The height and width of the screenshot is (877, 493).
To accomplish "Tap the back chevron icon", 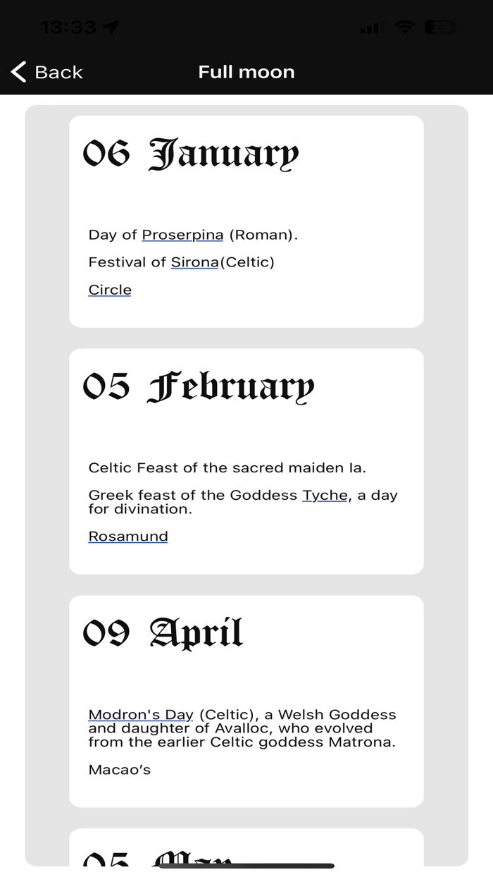I will pos(18,71).
